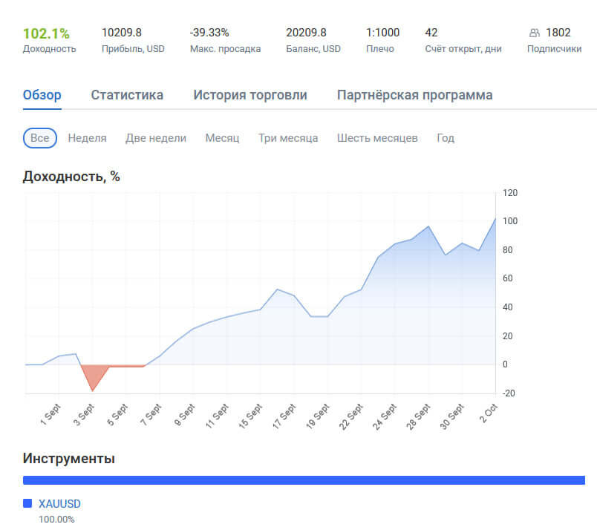Screen dimensions: 597x530
Task: Click the 17 Sept axis label
Action: click(284, 416)
